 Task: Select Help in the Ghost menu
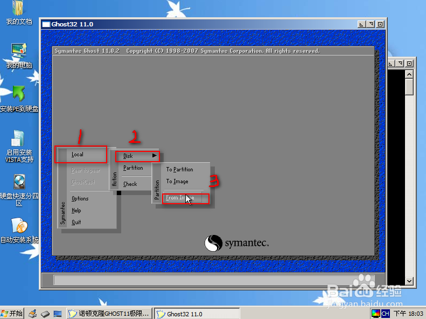click(x=76, y=211)
